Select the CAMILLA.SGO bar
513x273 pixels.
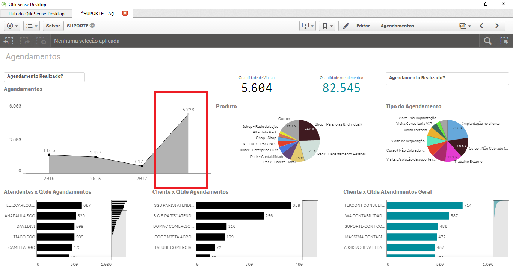54,247
